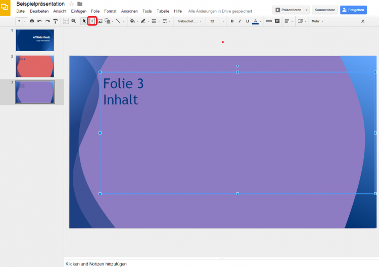The image size is (379, 267).
Task: Open the Mehr toolbar dropdown
Action: (317, 21)
